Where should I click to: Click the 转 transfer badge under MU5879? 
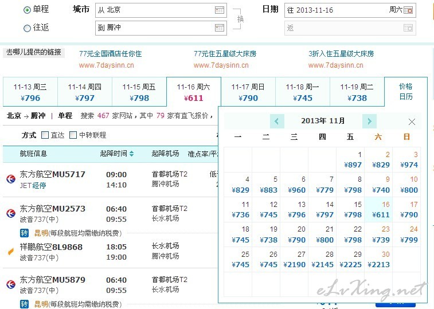24,304
